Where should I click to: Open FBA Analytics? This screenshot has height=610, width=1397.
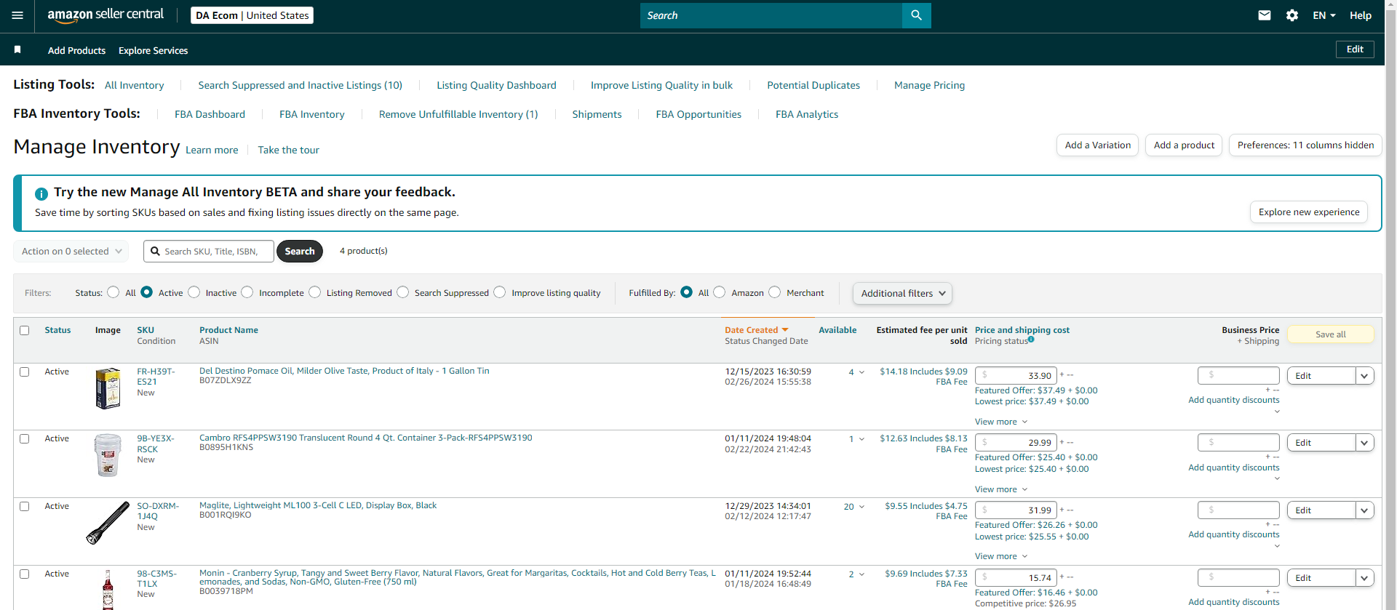click(x=807, y=114)
